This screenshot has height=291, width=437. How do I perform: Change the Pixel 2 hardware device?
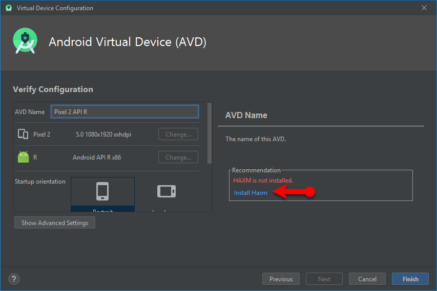pyautogui.click(x=178, y=135)
